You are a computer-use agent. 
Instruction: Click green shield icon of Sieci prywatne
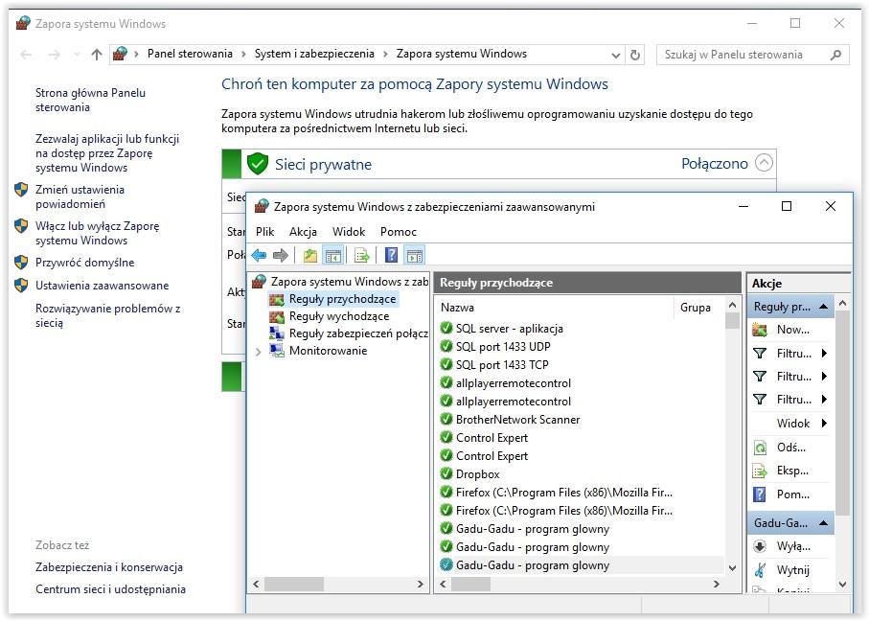[258, 164]
